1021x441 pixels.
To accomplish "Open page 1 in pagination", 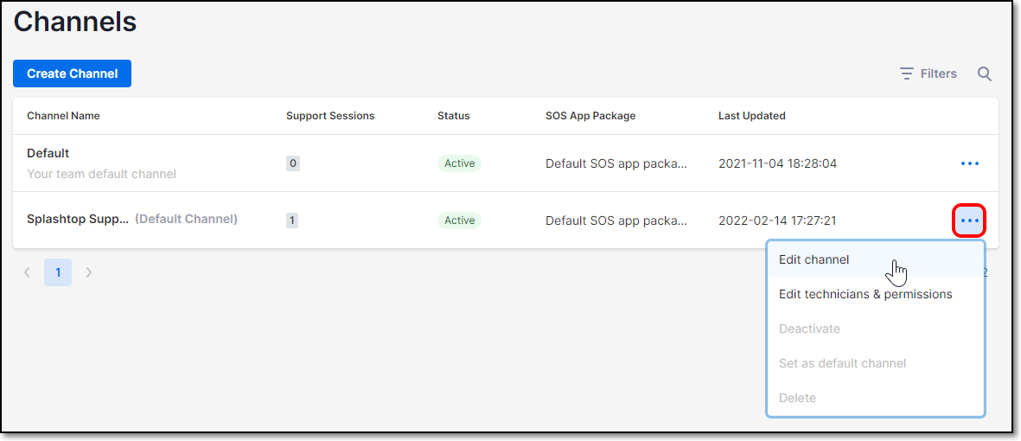I will (58, 272).
